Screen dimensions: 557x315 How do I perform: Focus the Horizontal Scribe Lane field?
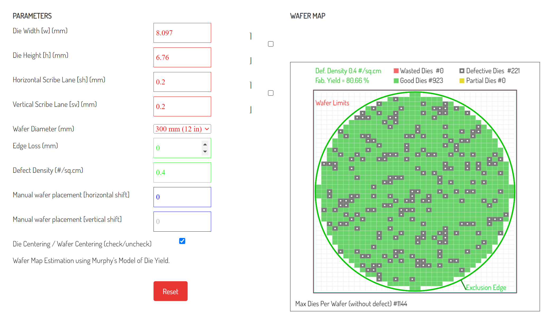tap(182, 82)
